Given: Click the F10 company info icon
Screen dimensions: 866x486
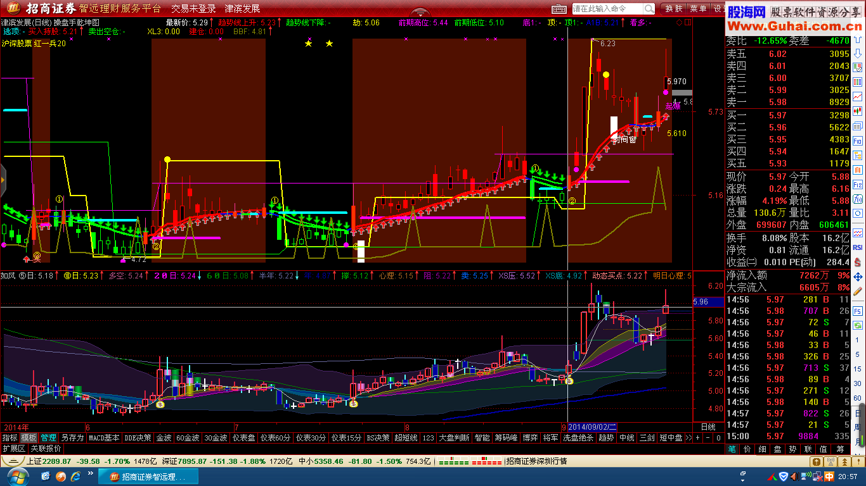Looking at the screenshot, I should click(858, 140).
